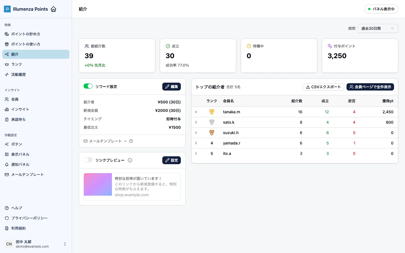Click the sparkle icon for ボタン
This screenshot has height=253, width=405.
[x=7, y=144]
